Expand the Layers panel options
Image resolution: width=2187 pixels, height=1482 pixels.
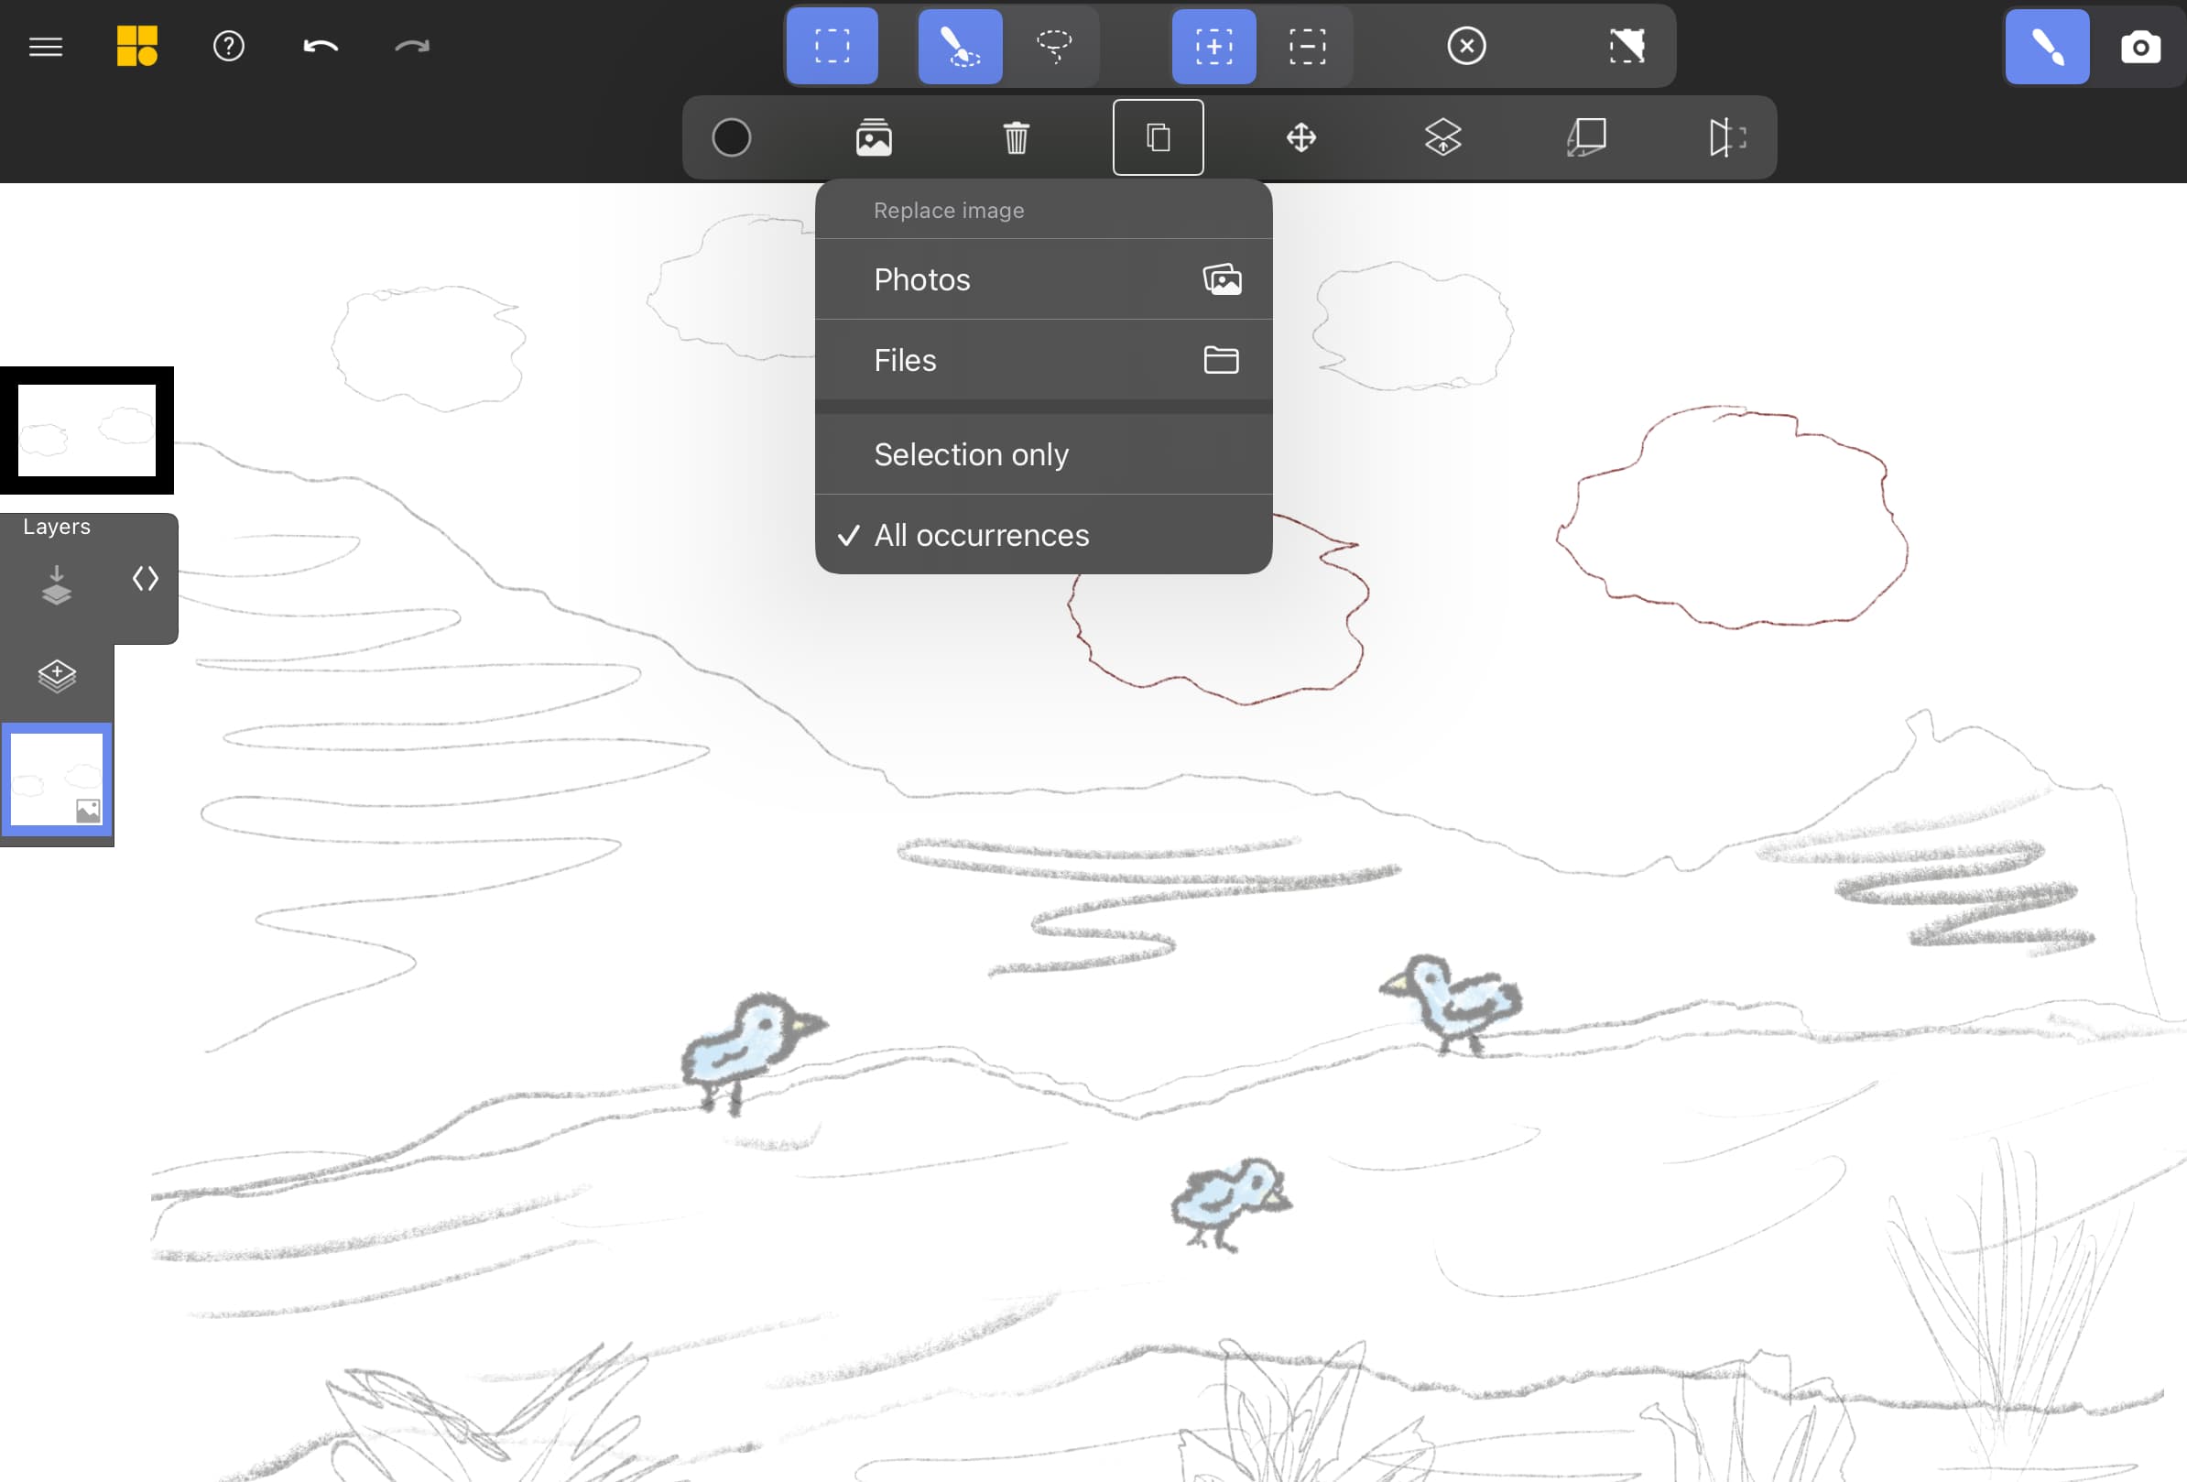pos(146,579)
